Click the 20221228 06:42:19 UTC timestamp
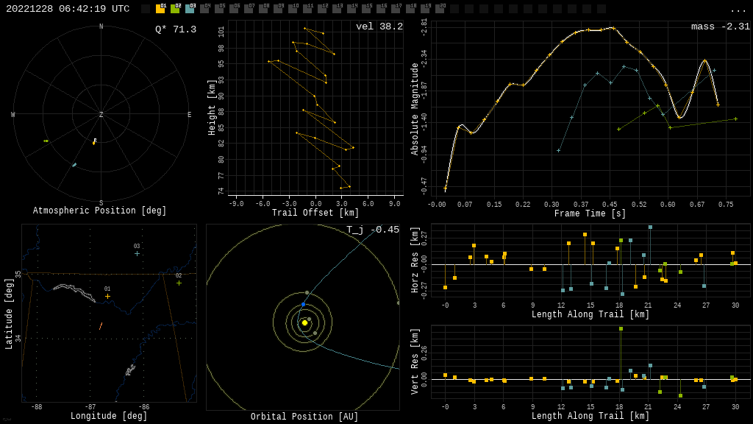Screen dimensions: 753x424 tap(68, 9)
